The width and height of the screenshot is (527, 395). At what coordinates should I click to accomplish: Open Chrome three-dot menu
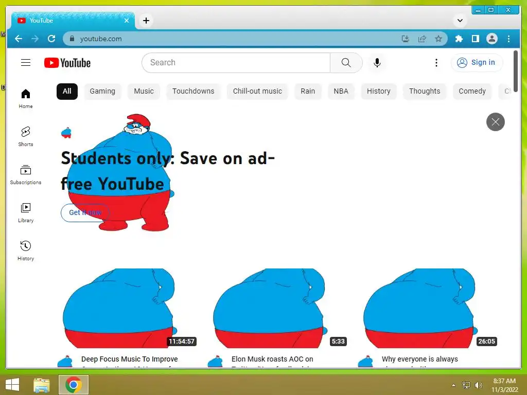tap(508, 39)
